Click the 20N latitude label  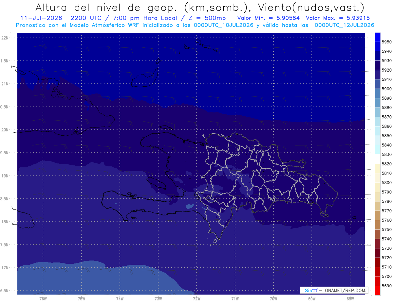[x=5, y=130]
